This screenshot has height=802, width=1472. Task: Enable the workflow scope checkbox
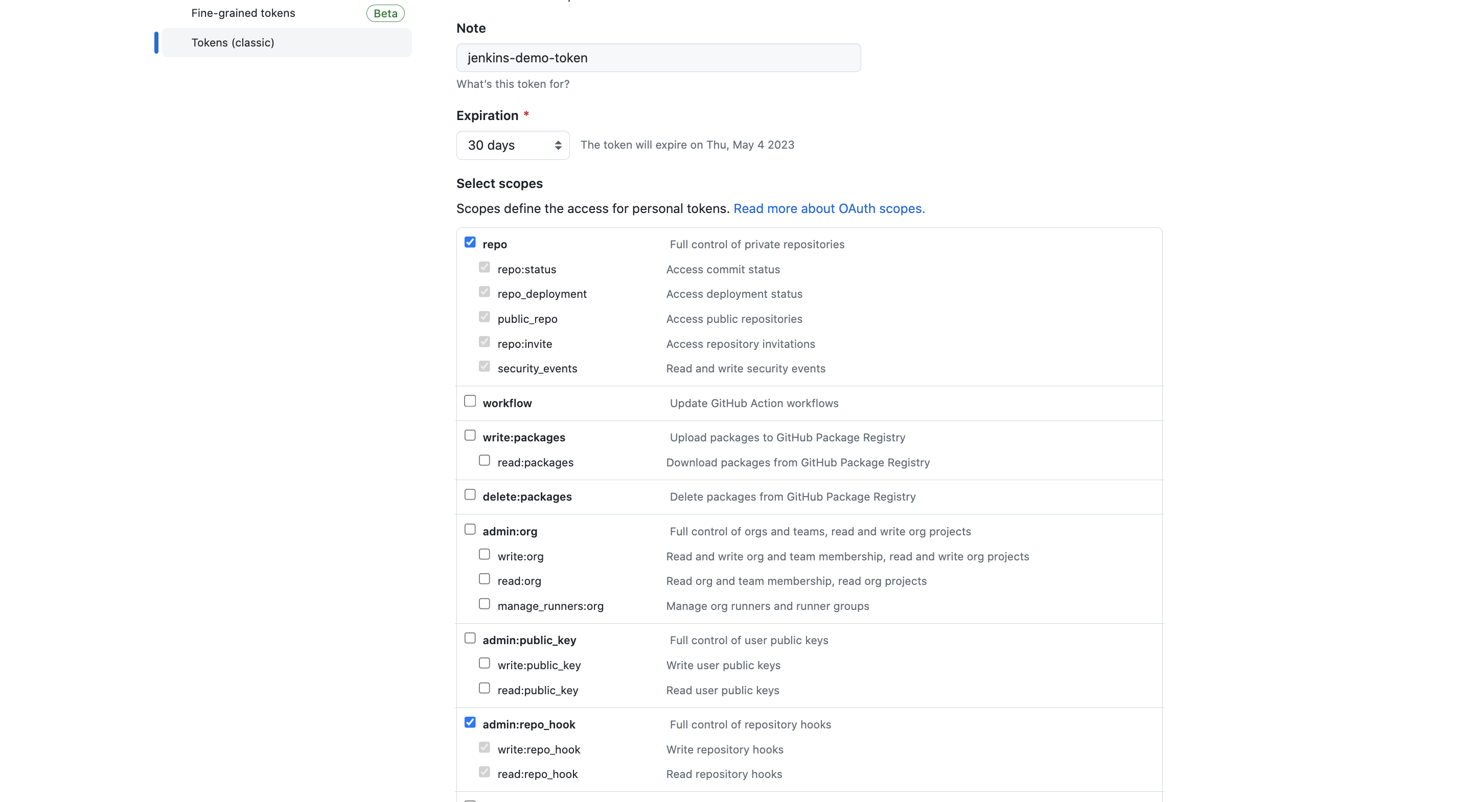pos(470,401)
